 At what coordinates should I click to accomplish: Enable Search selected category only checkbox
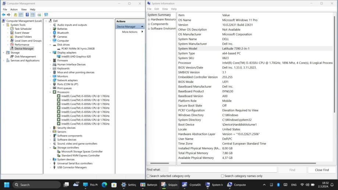click(x=148, y=176)
